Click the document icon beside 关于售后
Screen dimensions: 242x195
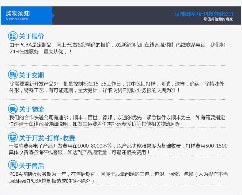pyautogui.click(x=13, y=166)
